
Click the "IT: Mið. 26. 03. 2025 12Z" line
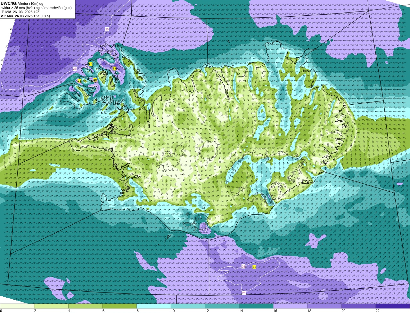[x=20, y=12]
